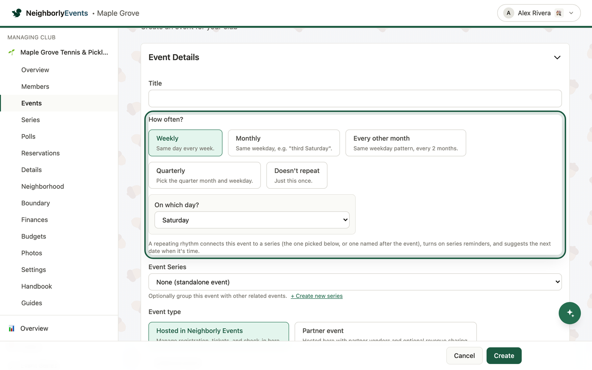The image size is (592, 370).
Task: Click the sprout icon beside Maple Grove Tennis club
Action: tap(12, 52)
